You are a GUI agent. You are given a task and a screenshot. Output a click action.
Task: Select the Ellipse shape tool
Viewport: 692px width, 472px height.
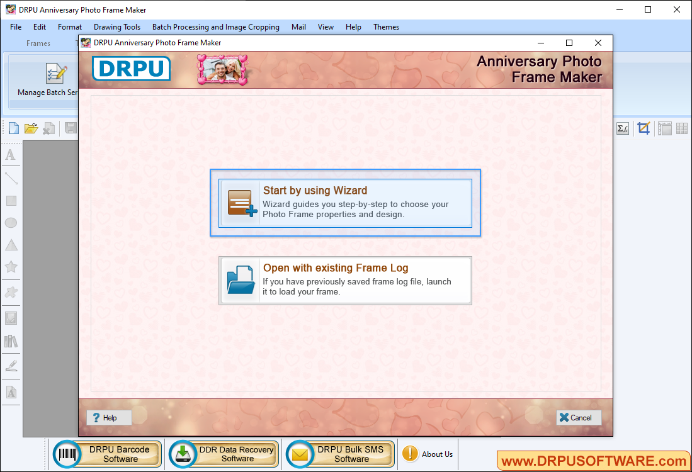(11, 222)
